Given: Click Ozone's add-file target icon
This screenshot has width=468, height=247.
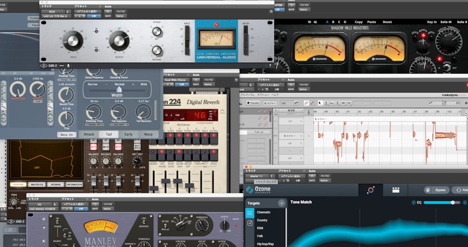Looking at the screenshot, I should (250, 223).
